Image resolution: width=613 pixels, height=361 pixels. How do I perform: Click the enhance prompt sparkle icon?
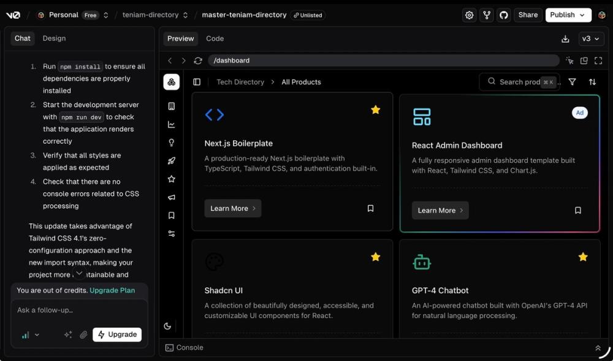[x=68, y=335]
